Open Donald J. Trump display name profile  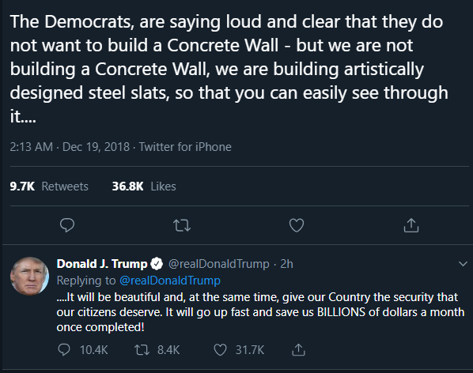tap(102, 264)
